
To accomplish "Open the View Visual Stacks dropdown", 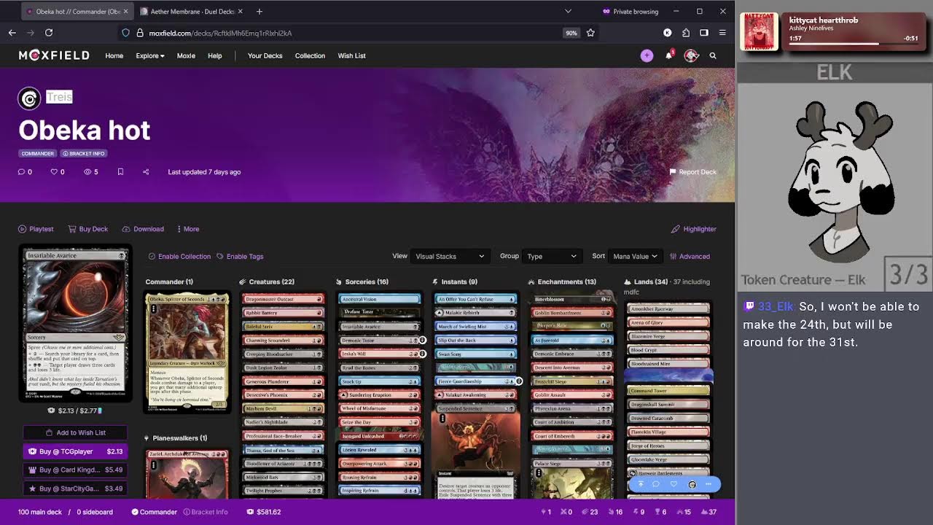I will click(x=450, y=257).
